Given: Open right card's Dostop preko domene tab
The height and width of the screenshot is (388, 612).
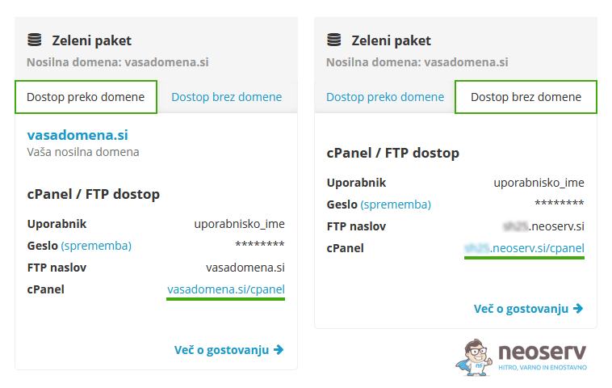Looking at the screenshot, I should tap(385, 97).
